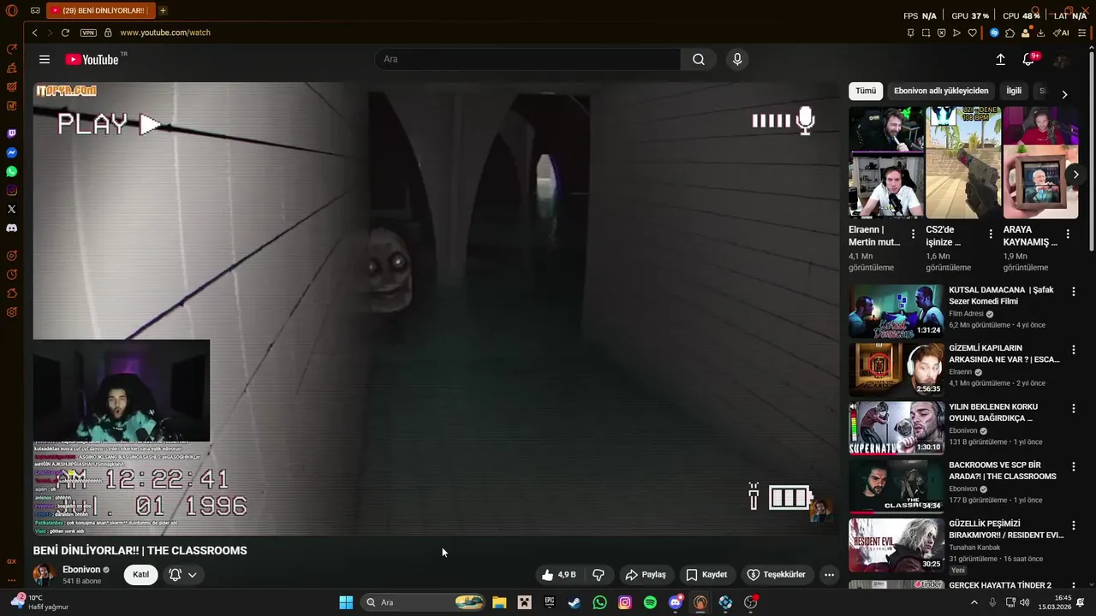Open the Ebonivon channel avatar

pos(45,575)
